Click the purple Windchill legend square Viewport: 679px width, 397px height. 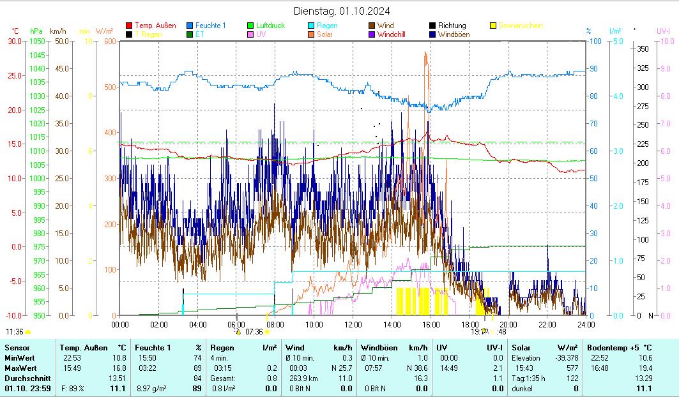pos(372,34)
